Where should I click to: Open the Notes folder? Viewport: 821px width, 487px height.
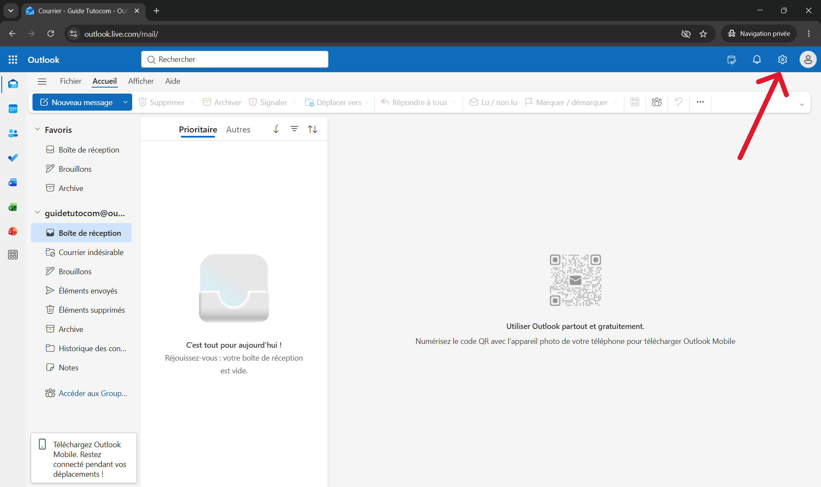pyautogui.click(x=82, y=367)
